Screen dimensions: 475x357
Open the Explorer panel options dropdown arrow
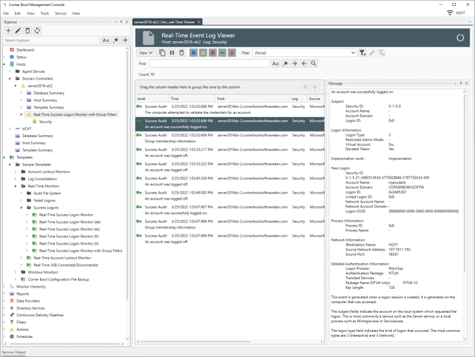coord(116,22)
